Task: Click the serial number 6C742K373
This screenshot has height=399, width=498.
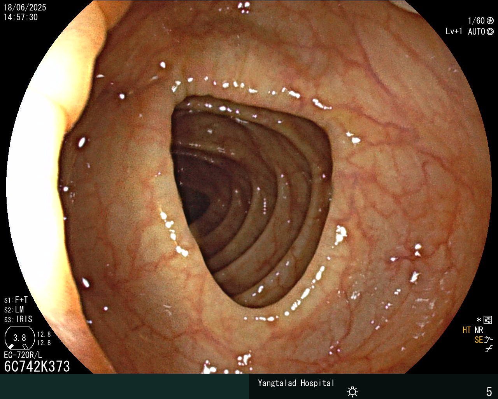Action: tap(37, 367)
